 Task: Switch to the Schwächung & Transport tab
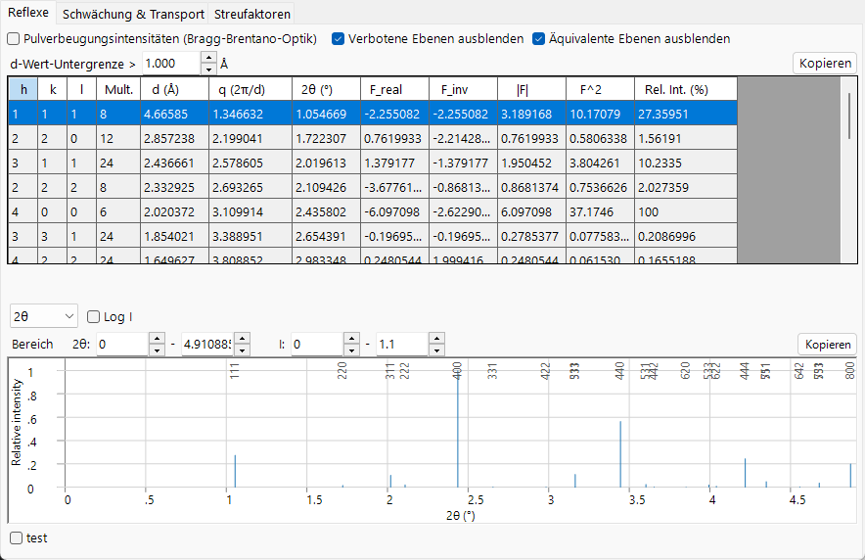coord(133,14)
